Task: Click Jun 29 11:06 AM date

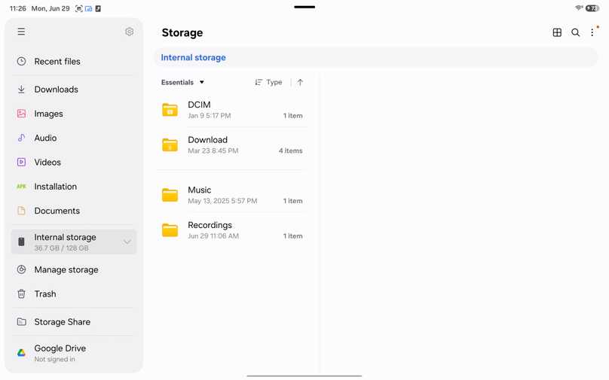Action: point(213,236)
